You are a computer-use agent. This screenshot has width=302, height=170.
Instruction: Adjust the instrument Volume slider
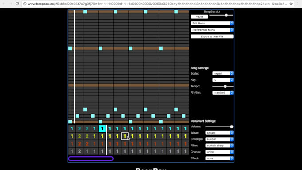point(219,127)
